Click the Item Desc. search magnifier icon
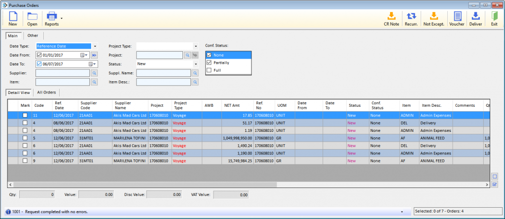This screenshot has width=505, height=219. [x=195, y=82]
